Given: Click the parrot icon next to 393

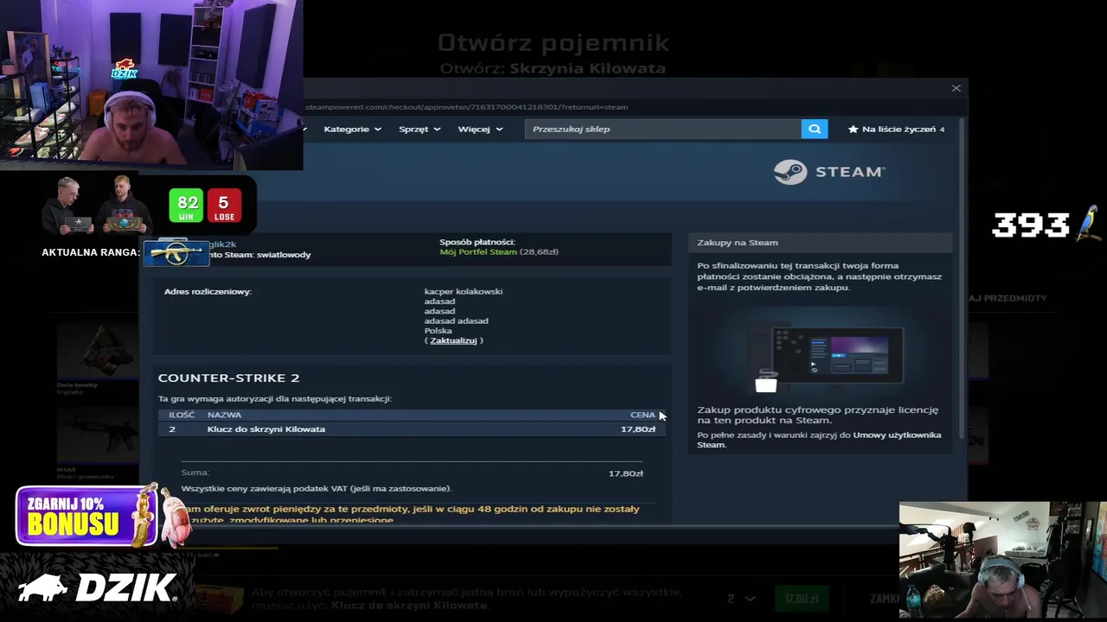Looking at the screenshot, I should (x=1087, y=224).
